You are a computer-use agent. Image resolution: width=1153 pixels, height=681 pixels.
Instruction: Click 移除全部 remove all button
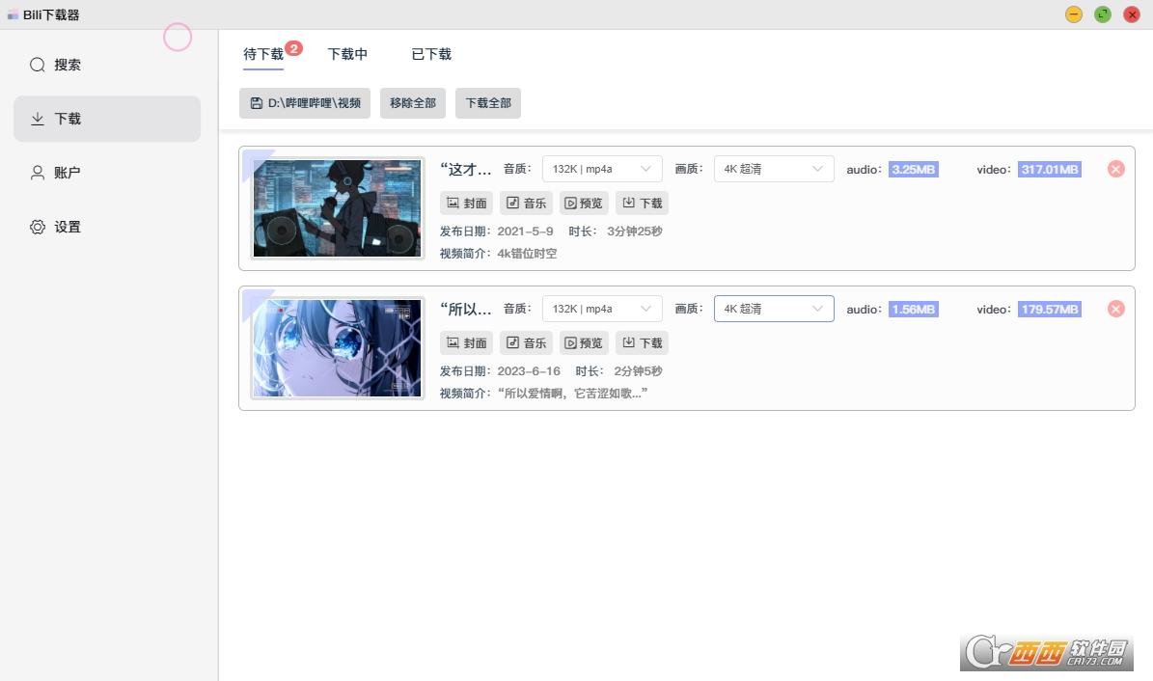pyautogui.click(x=413, y=103)
